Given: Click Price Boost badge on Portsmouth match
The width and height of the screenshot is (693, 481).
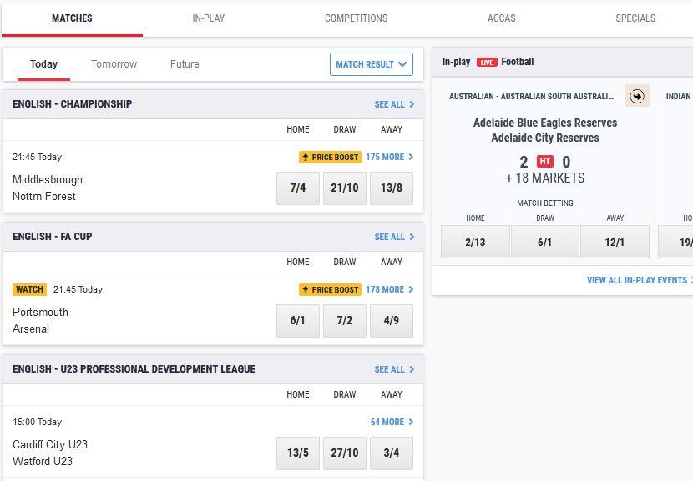Looking at the screenshot, I should (331, 289).
